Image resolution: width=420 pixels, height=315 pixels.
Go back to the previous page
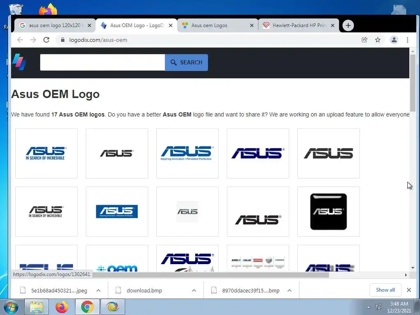click(20, 40)
